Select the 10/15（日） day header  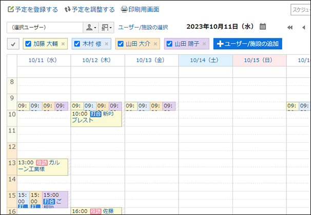(258, 60)
